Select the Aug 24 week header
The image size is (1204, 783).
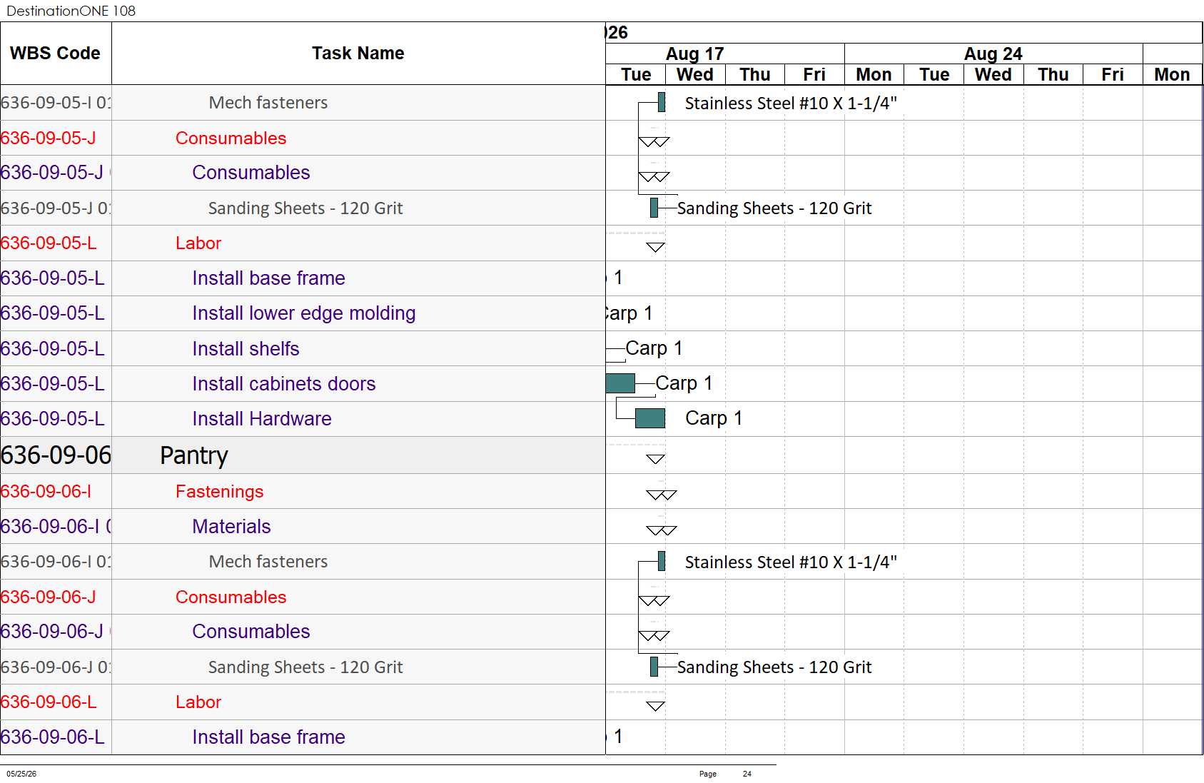coord(993,54)
